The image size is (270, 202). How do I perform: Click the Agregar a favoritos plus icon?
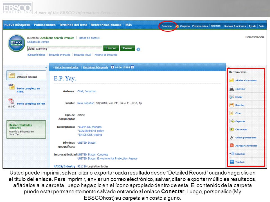coord(232,146)
